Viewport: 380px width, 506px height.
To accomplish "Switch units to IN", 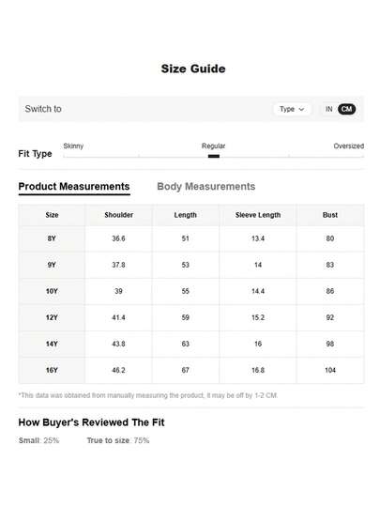I will [x=328, y=109].
